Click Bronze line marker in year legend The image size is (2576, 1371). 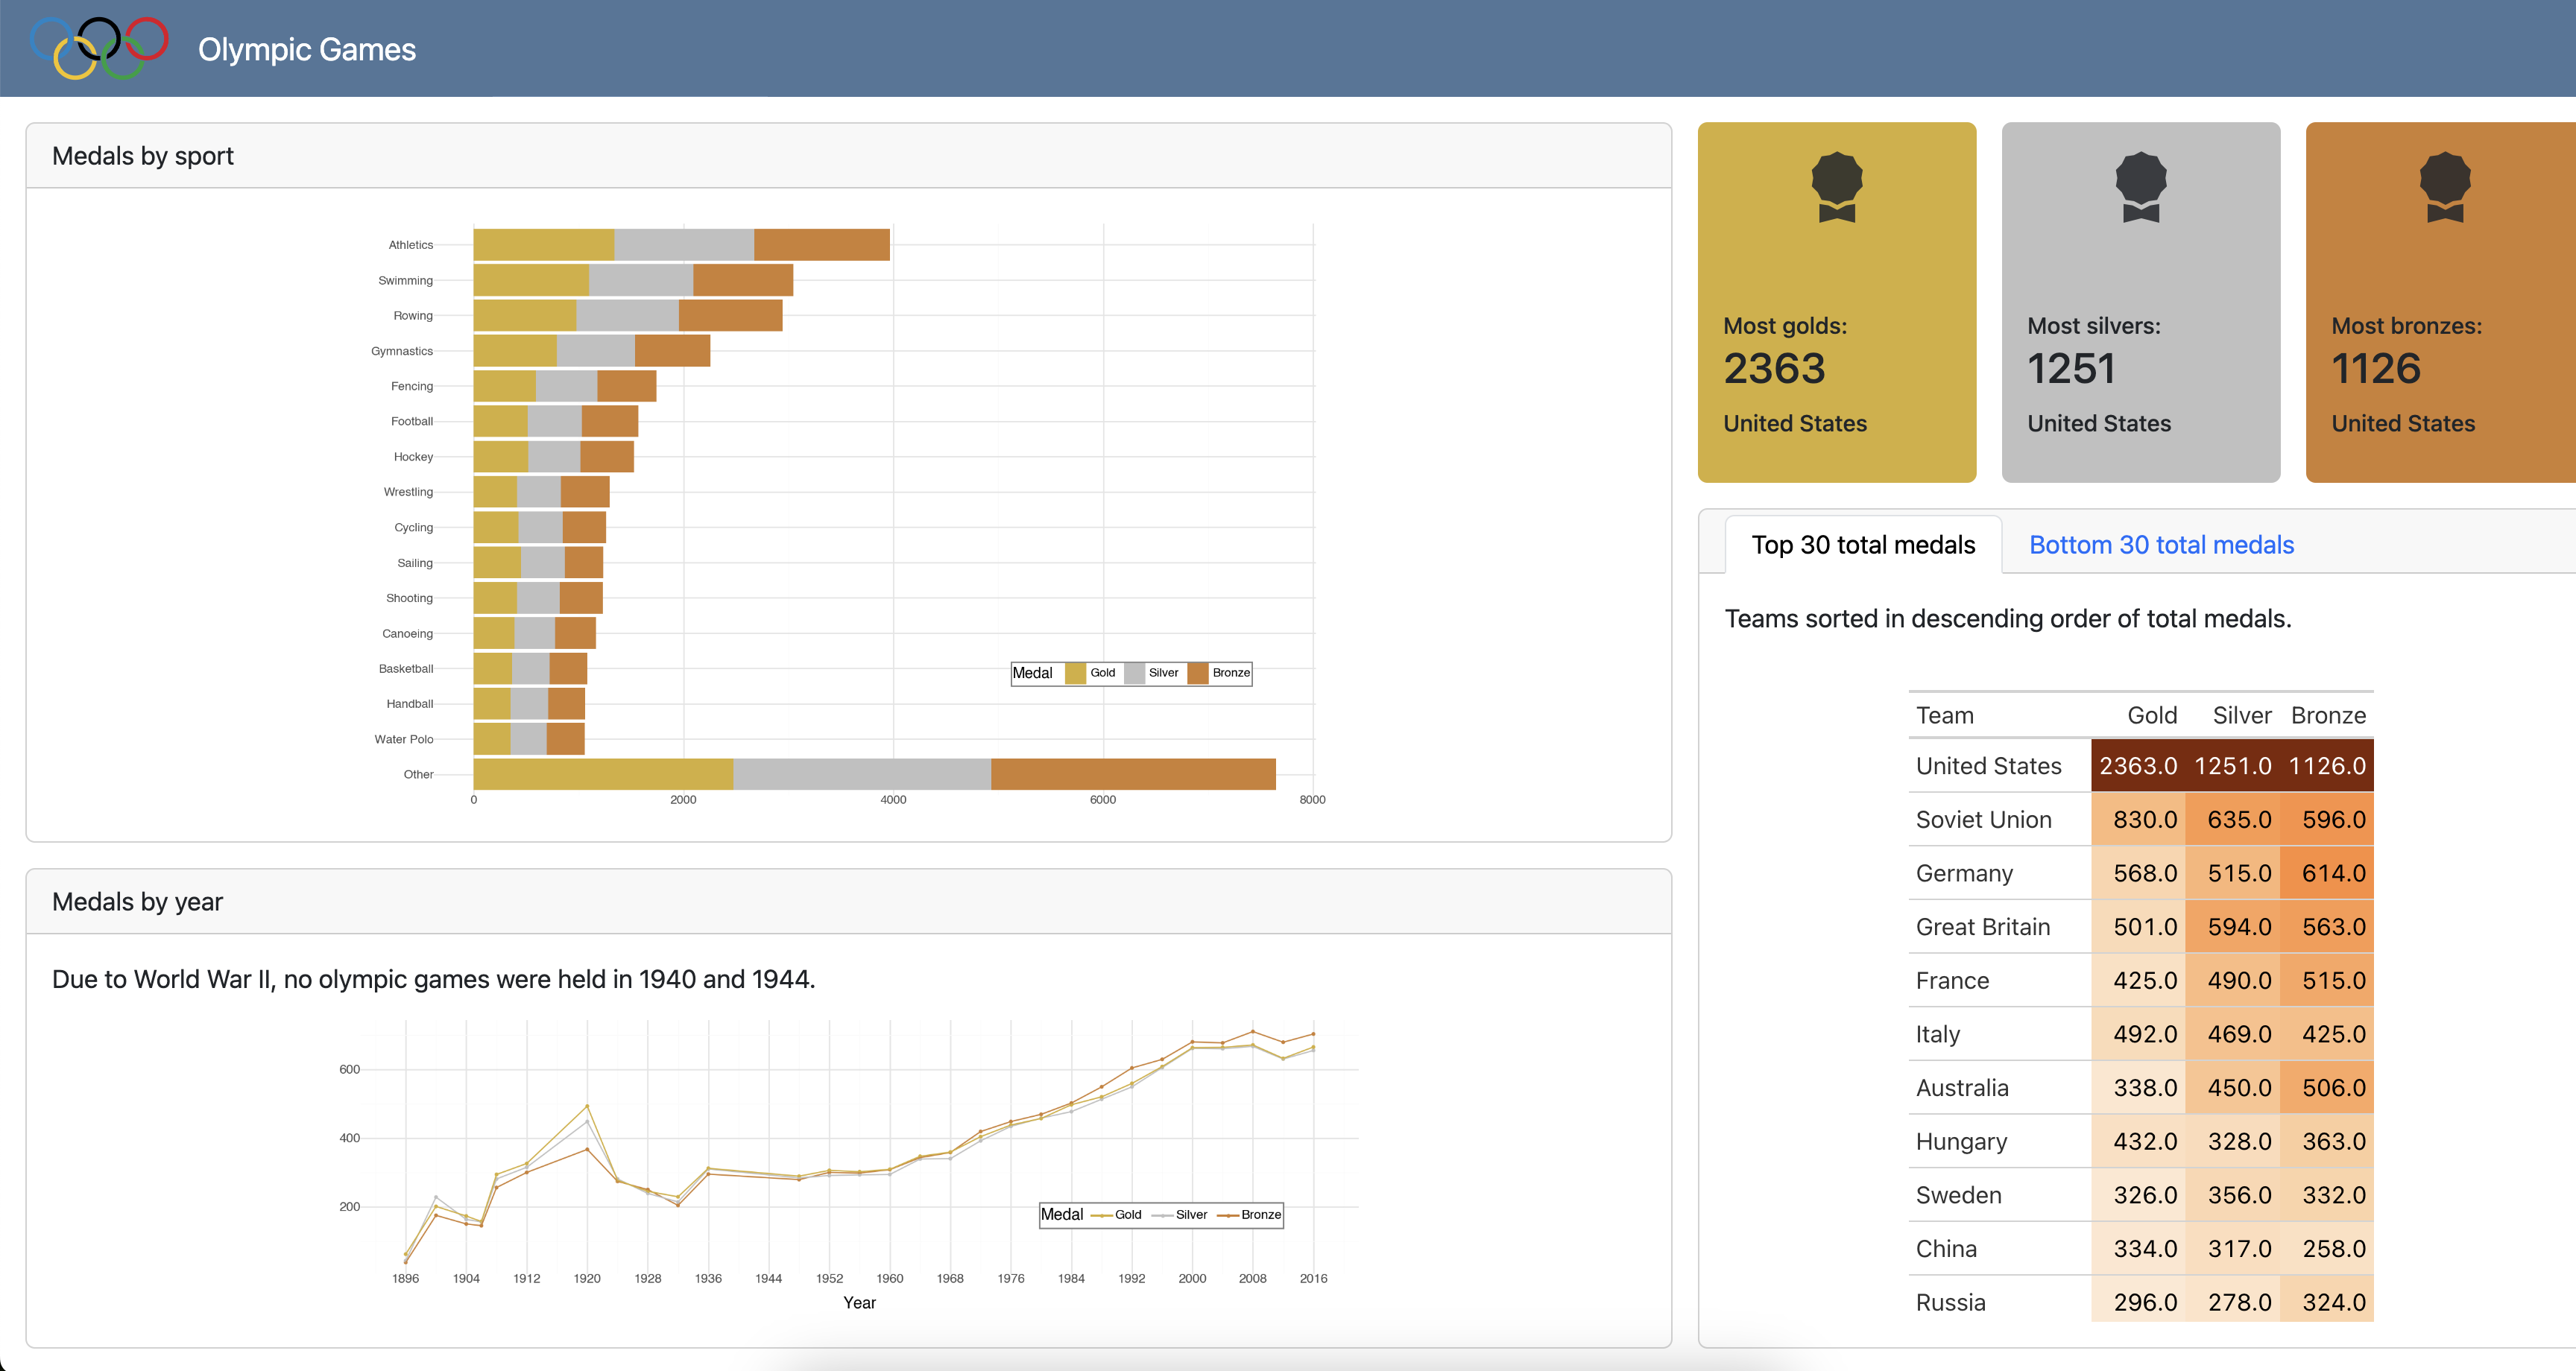pyautogui.click(x=1228, y=1215)
